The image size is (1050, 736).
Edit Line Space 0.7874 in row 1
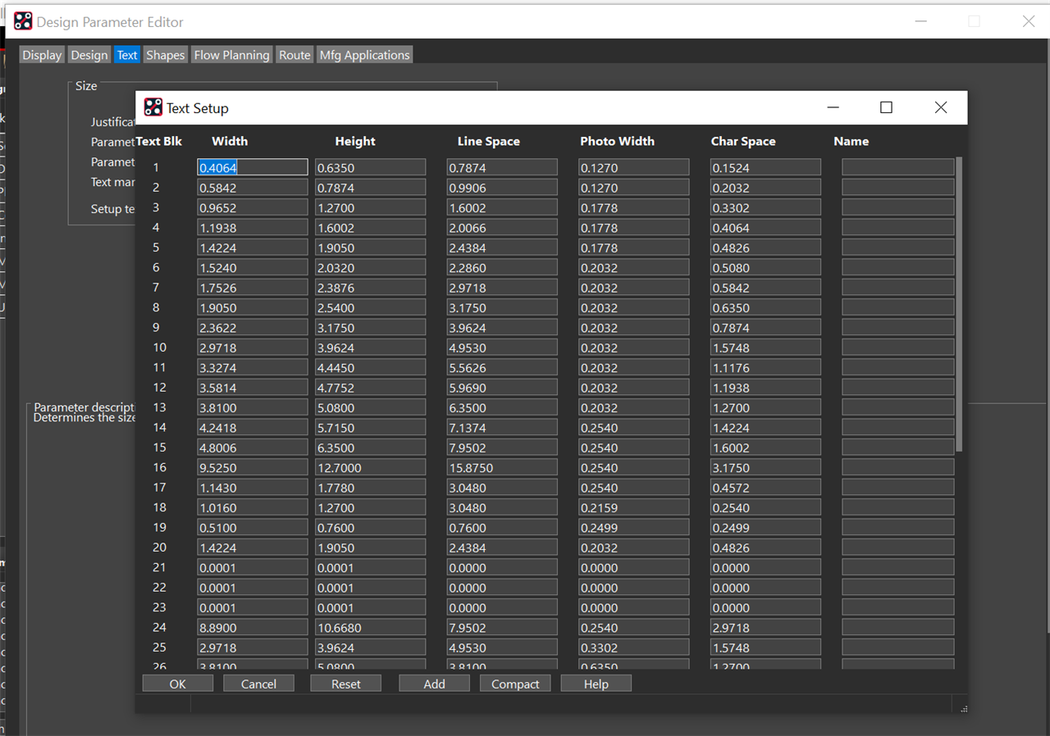[502, 167]
